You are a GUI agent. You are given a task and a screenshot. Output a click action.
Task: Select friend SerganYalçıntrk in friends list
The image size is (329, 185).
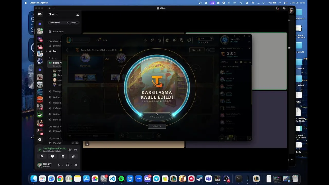[x=235, y=115]
